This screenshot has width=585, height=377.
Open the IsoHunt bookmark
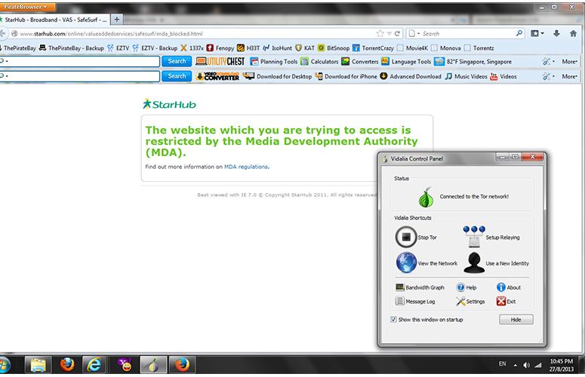tap(277, 48)
